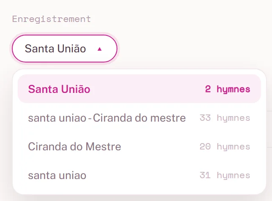Image resolution: width=272 pixels, height=201 pixels.
Task: Click the 2 hymnes count badge
Action: click(227, 89)
